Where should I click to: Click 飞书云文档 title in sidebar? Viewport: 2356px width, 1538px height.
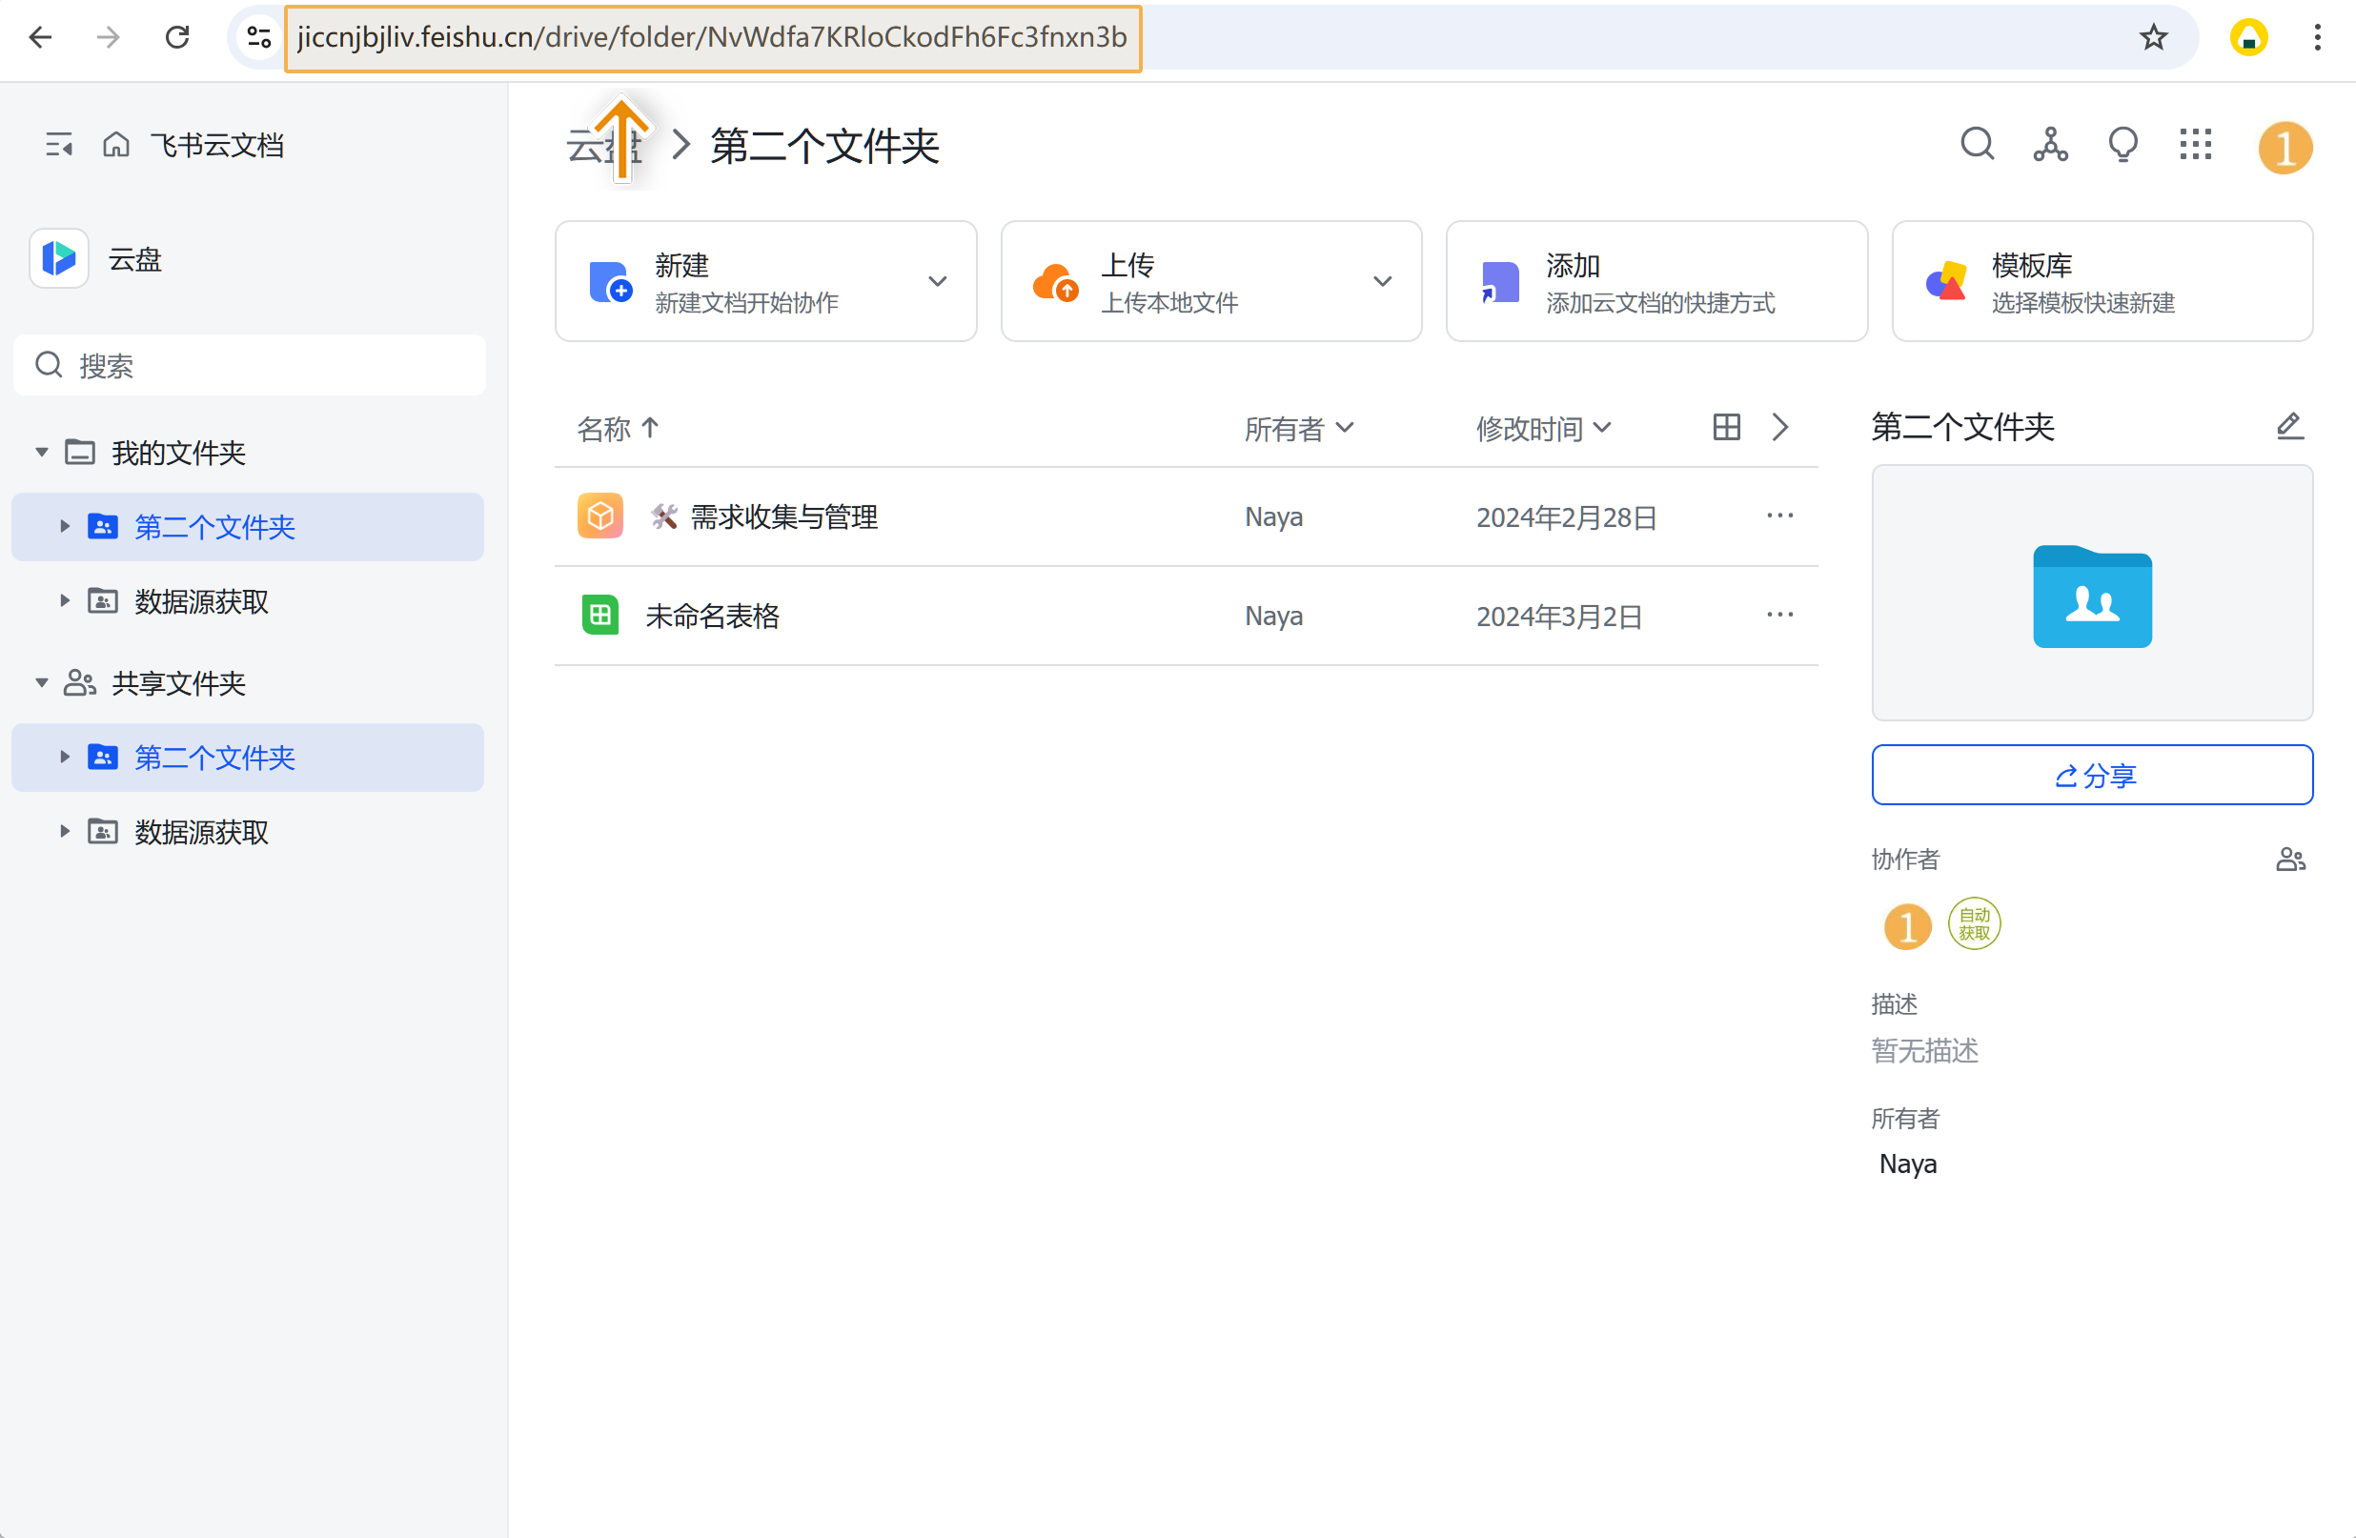(x=216, y=146)
